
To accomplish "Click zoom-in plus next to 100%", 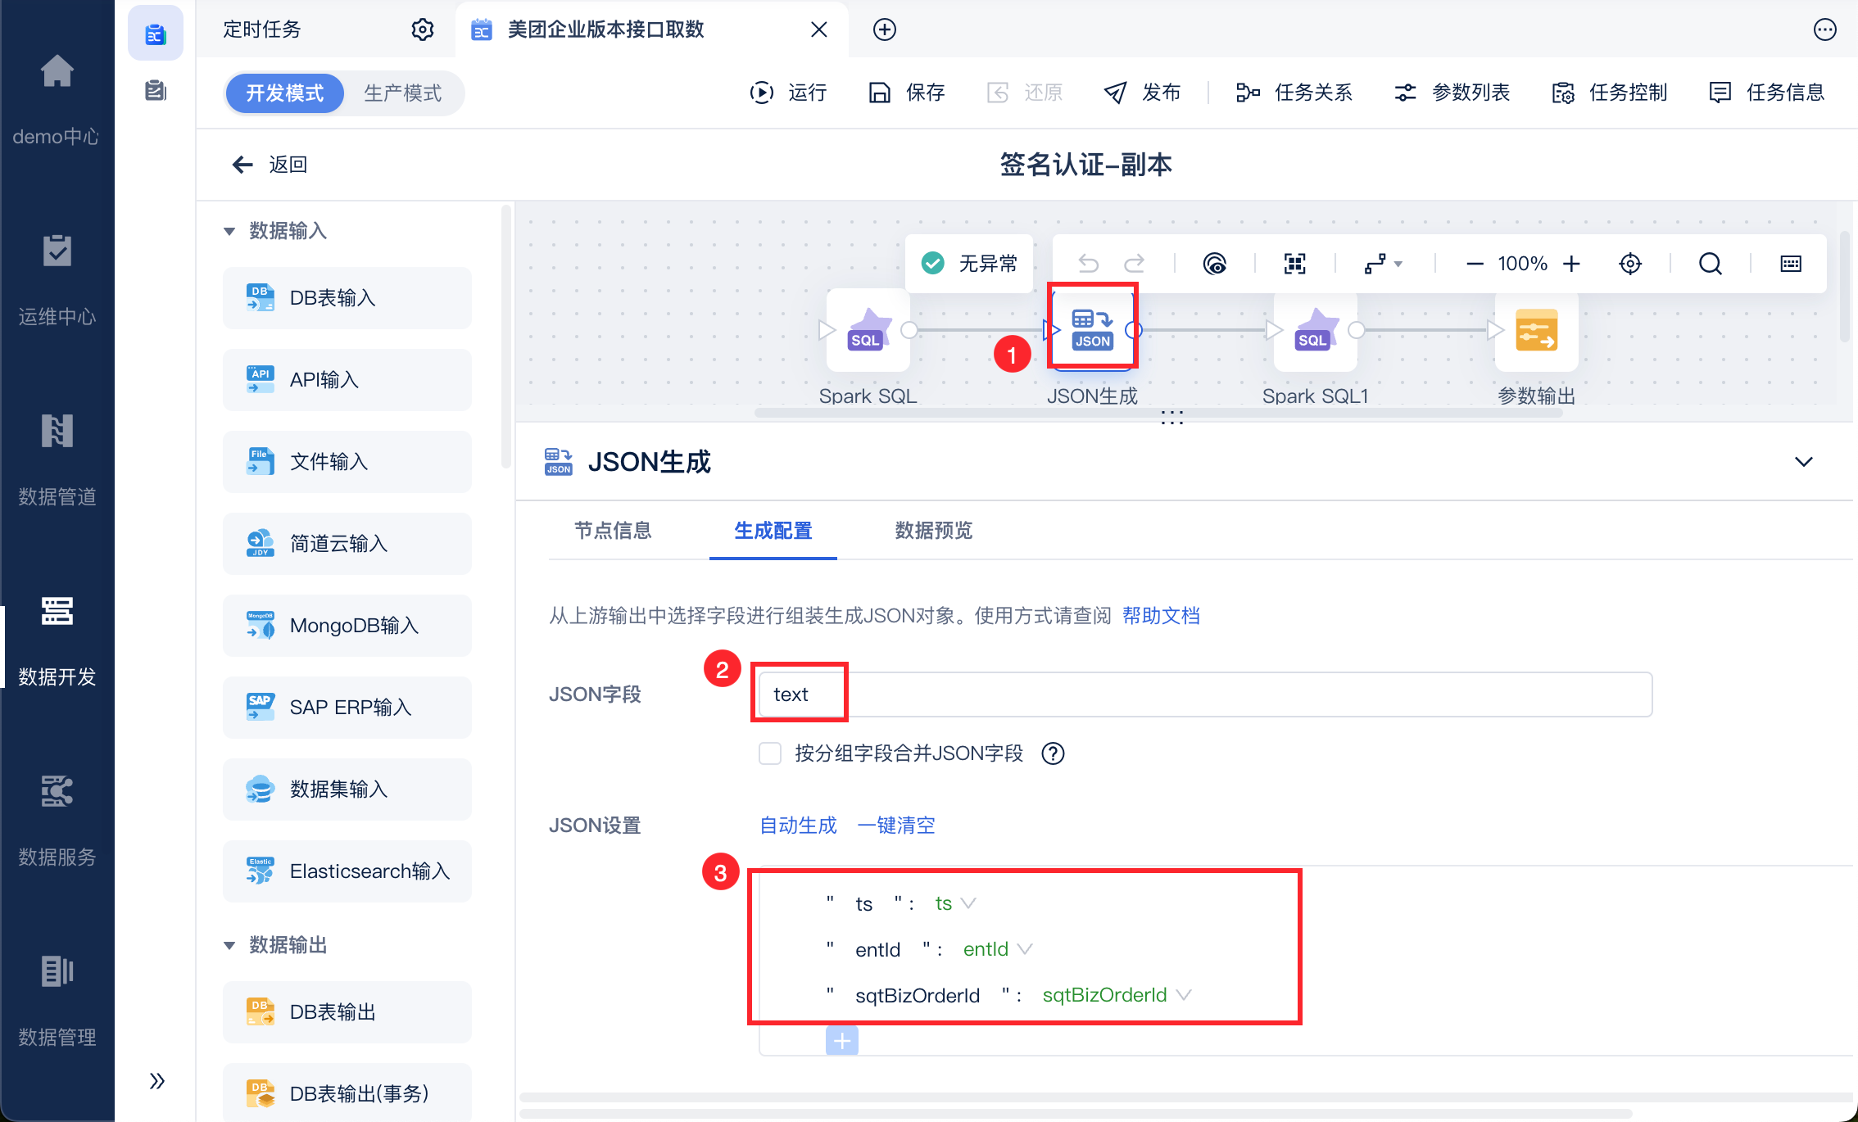I will tap(1571, 264).
